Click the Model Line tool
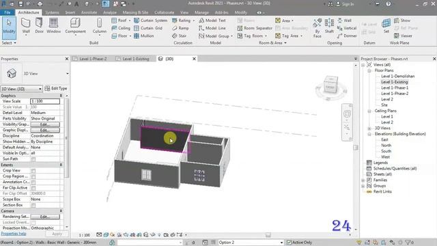The width and height of the screenshot is (437, 246). coord(212,28)
